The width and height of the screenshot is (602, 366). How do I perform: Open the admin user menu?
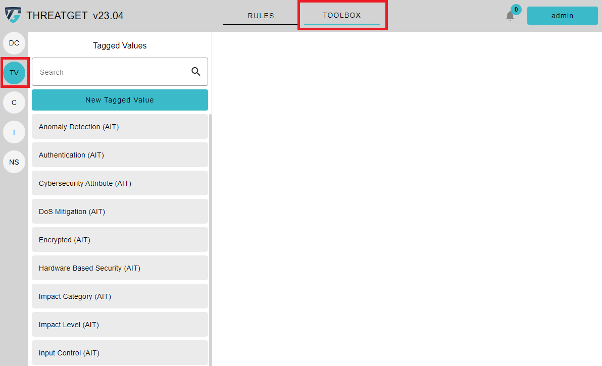(562, 16)
